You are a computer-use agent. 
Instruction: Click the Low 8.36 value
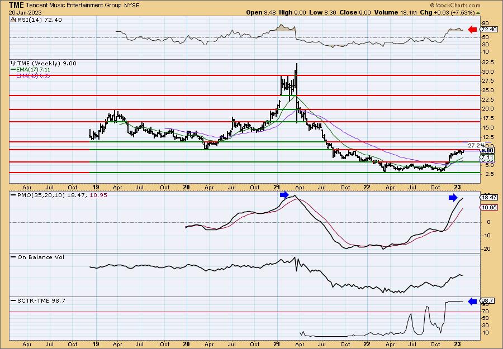click(322, 12)
